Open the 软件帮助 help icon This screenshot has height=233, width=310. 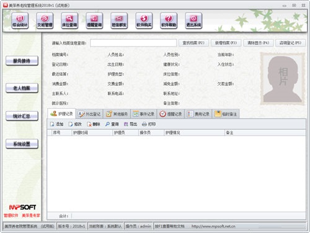[x=169, y=21]
